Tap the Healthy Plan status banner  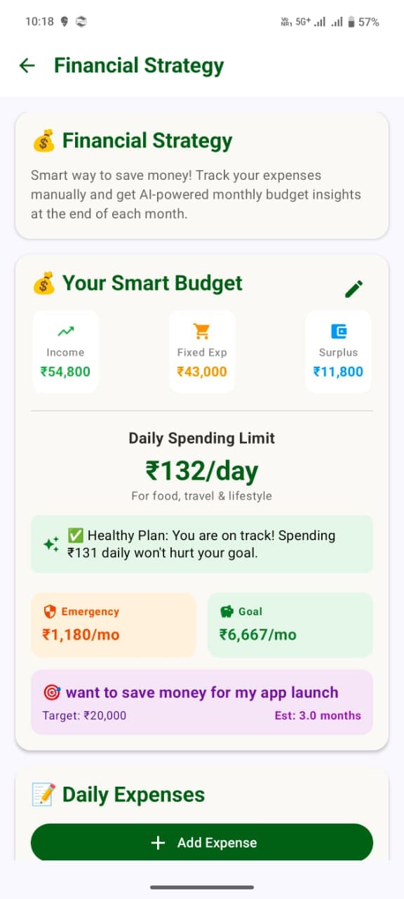tap(201, 543)
